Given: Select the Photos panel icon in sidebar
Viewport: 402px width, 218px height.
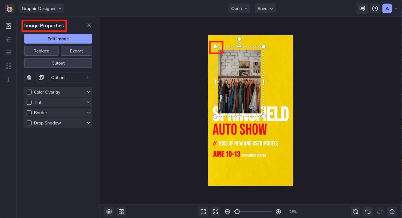Looking at the screenshot, I should (x=8, y=26).
